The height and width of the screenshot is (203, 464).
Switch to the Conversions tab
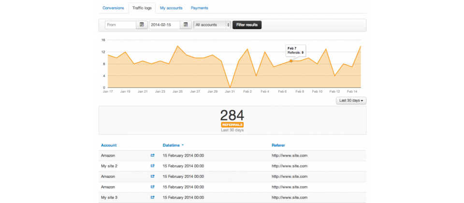point(114,8)
